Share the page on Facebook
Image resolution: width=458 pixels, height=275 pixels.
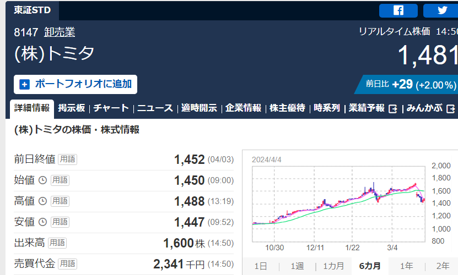(398, 11)
